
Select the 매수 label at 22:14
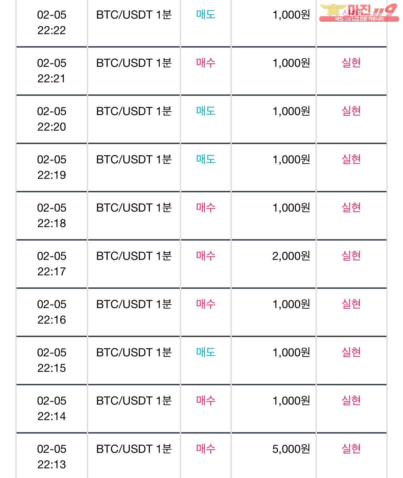206,400
